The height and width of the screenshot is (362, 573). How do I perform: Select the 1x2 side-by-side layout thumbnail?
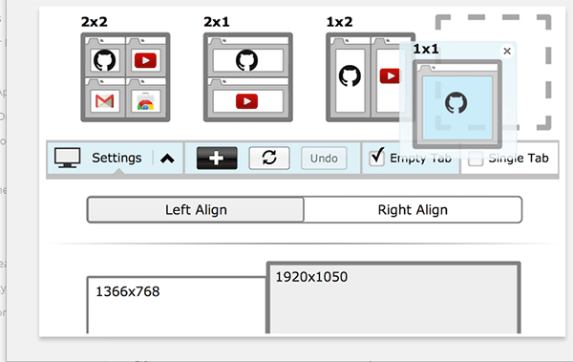371,77
